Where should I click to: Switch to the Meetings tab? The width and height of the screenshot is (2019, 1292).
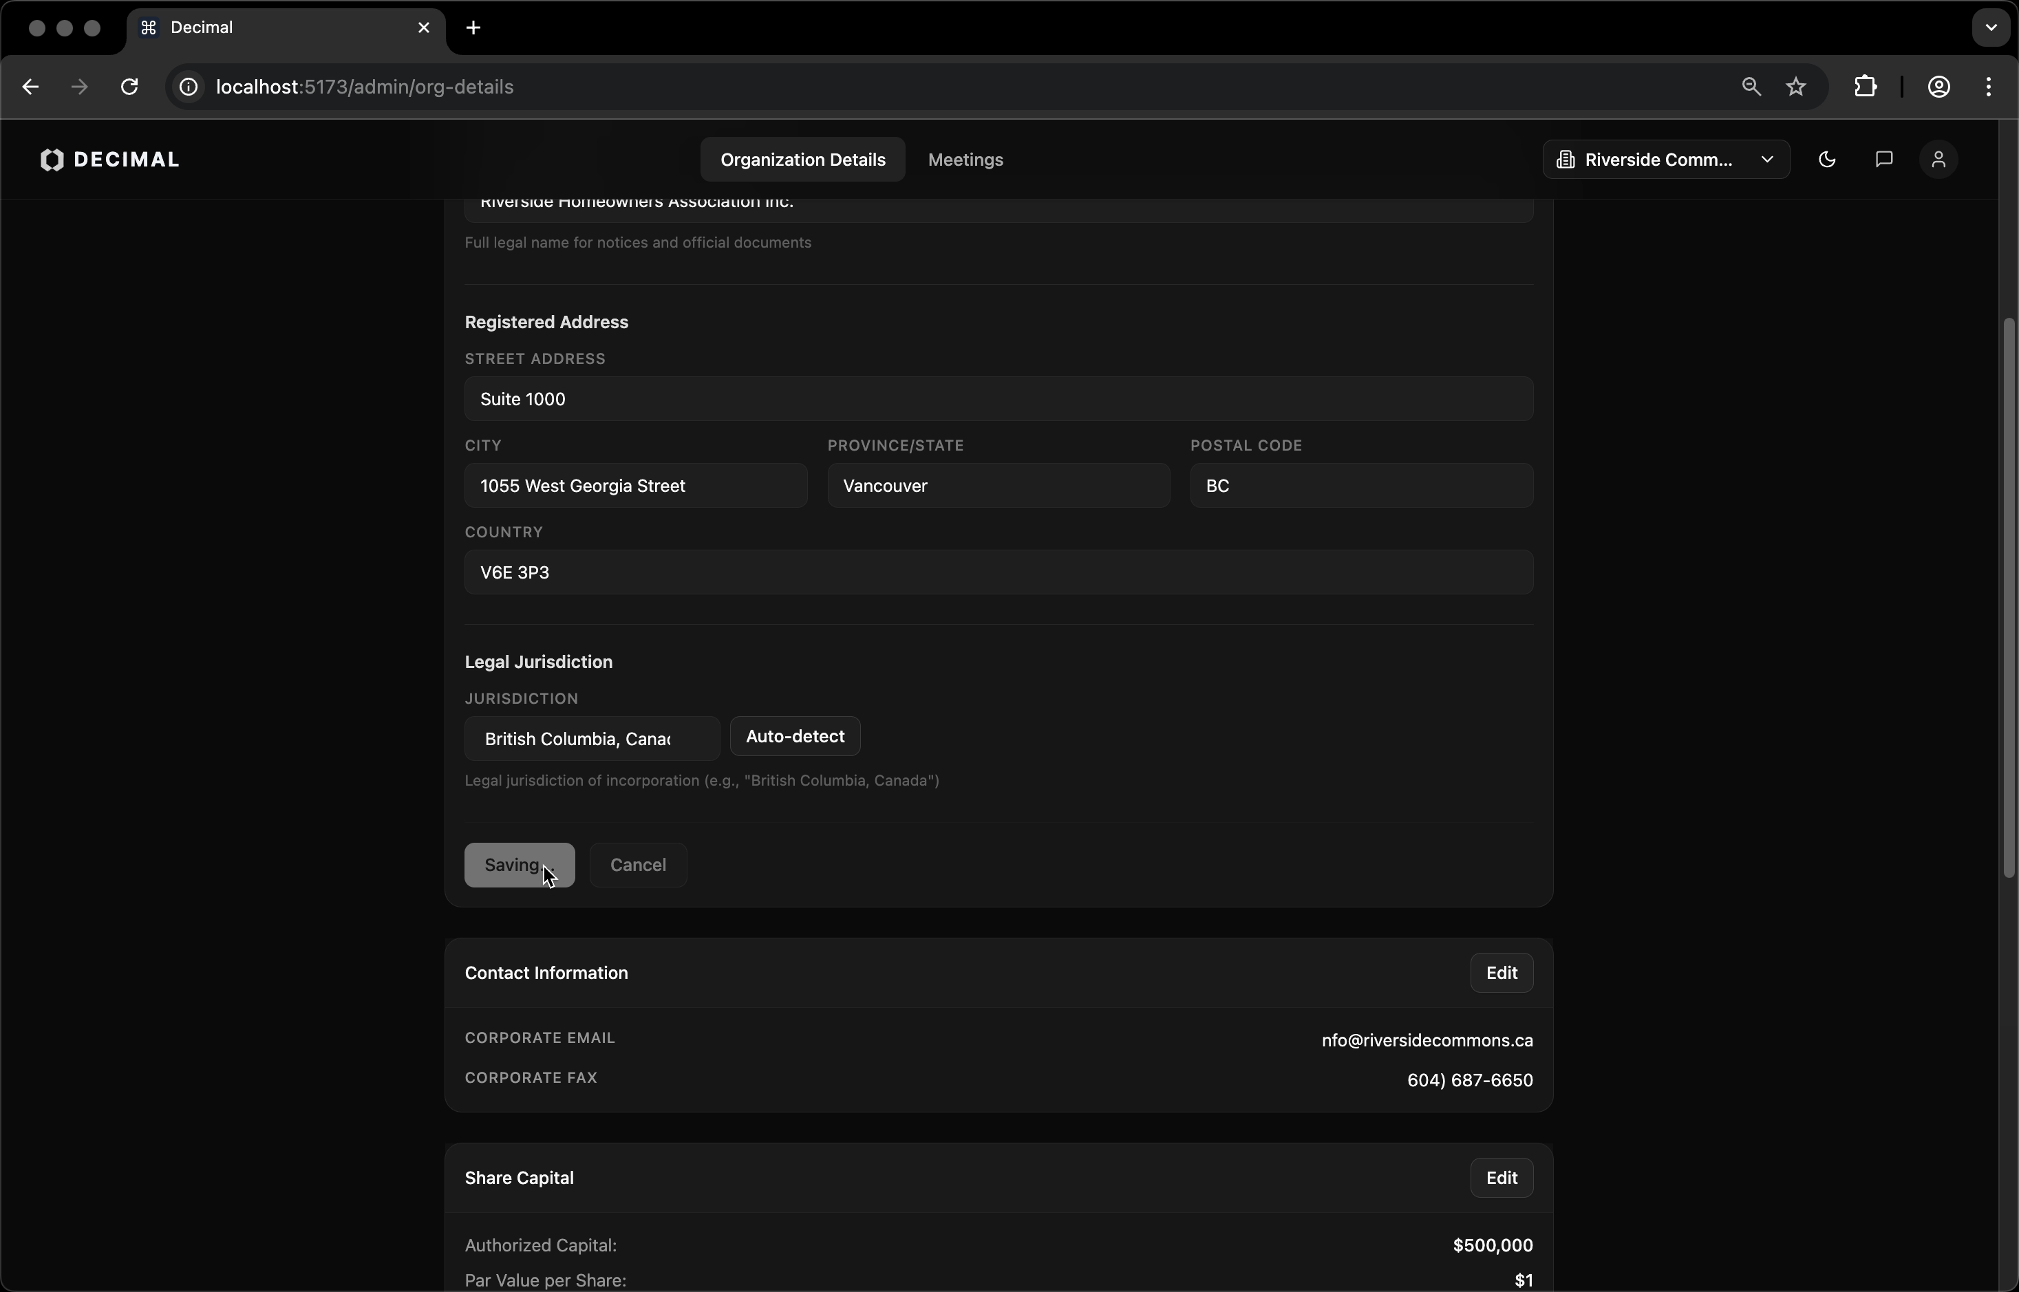965,160
